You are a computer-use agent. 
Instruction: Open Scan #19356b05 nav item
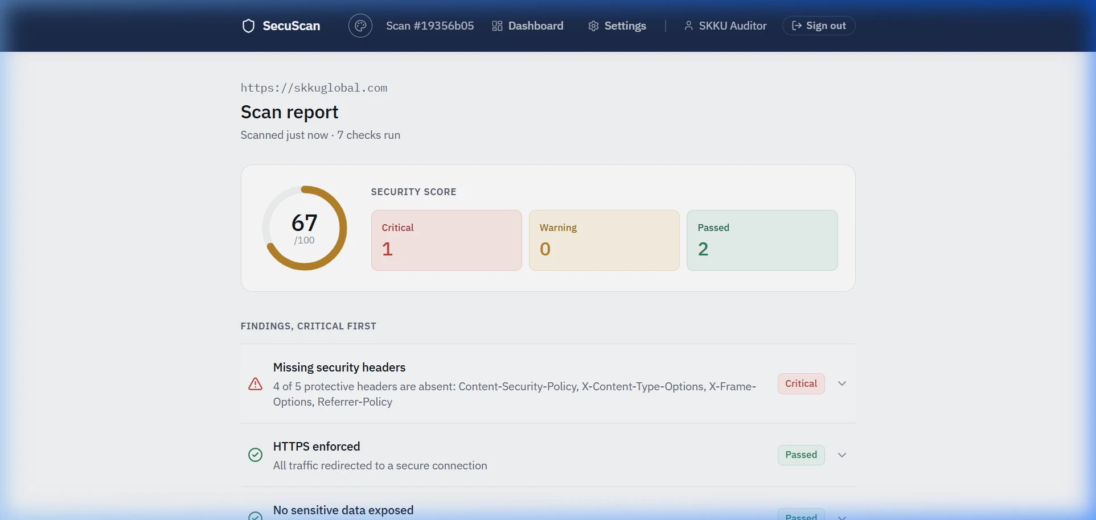430,26
